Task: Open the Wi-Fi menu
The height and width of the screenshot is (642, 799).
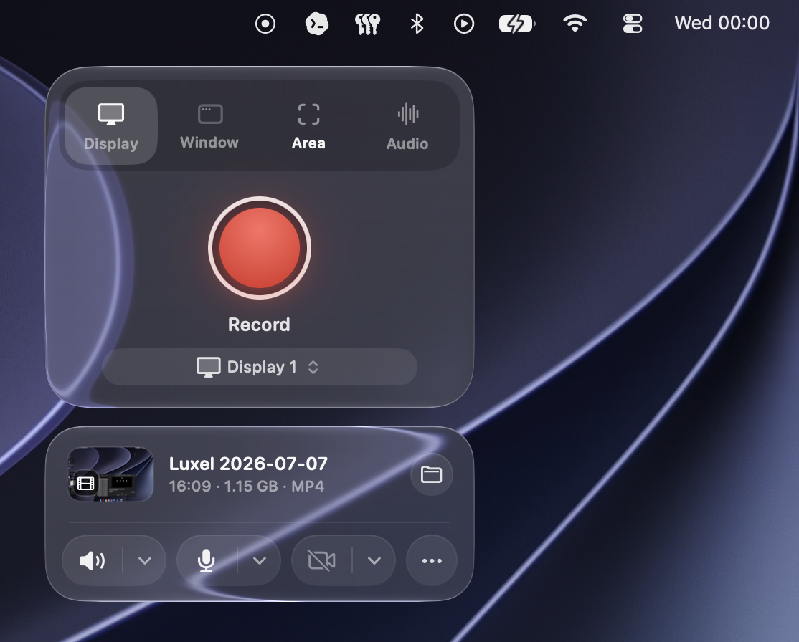Action: pos(575,24)
